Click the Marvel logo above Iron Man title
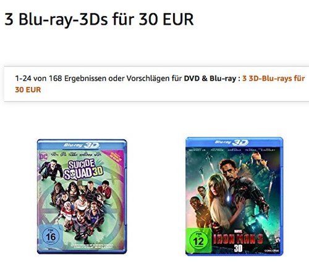The height and width of the screenshot is (262, 309). click(238, 231)
